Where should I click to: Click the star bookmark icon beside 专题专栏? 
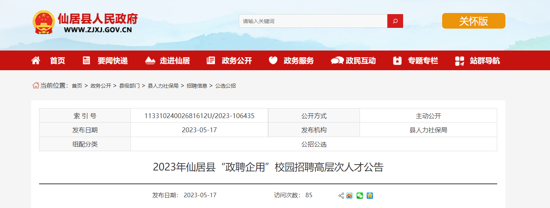point(398,61)
